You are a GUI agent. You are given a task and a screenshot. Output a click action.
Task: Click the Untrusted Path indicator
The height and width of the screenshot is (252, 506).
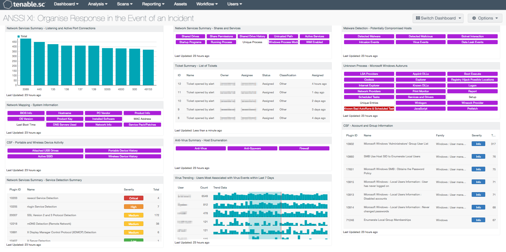(x=283, y=36)
